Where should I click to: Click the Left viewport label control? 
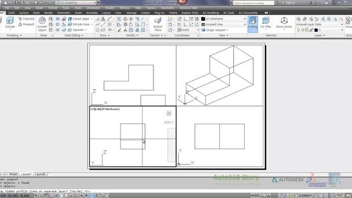(105, 109)
